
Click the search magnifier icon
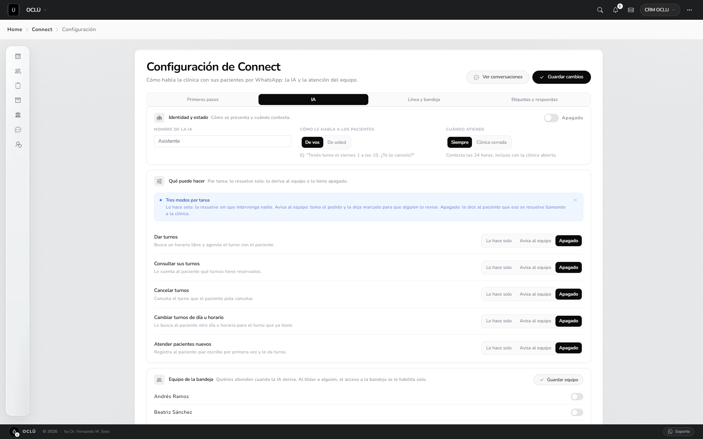(x=600, y=10)
